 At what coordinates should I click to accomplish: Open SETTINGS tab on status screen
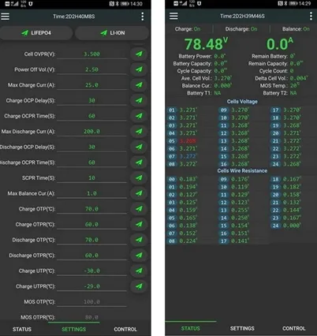242,328
